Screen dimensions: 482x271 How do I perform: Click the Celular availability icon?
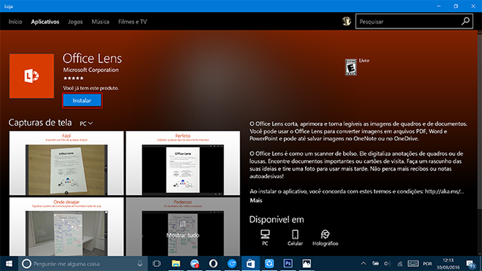tap(295, 238)
